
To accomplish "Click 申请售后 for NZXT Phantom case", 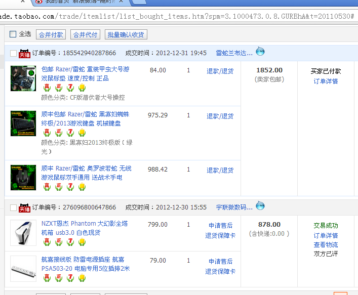I will [221, 225].
